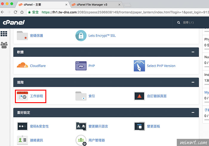Collapse the 軟體 section
This screenshot has height=146, width=209.
(193, 52)
